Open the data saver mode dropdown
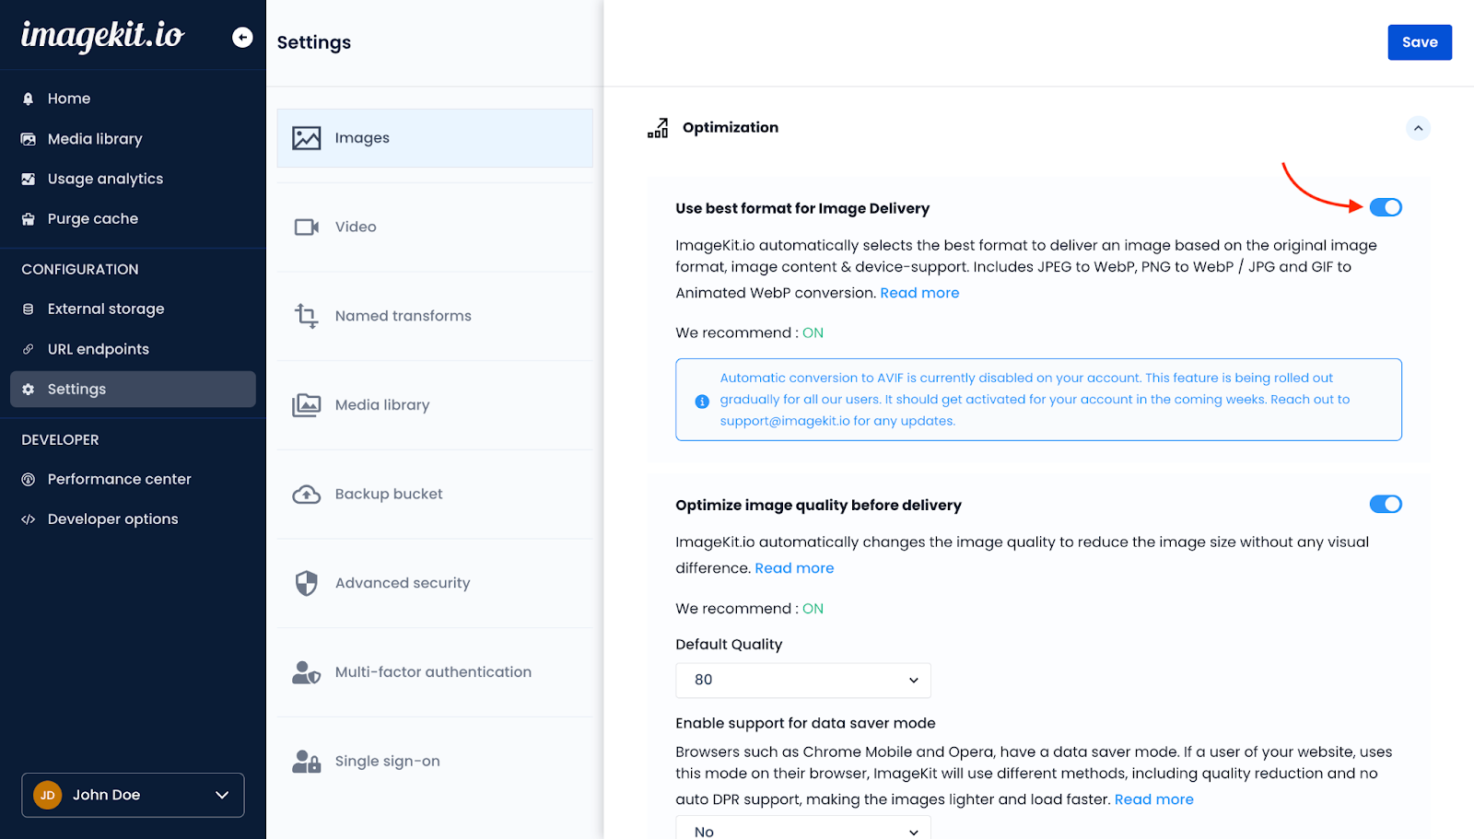1474x839 pixels. 802,831
